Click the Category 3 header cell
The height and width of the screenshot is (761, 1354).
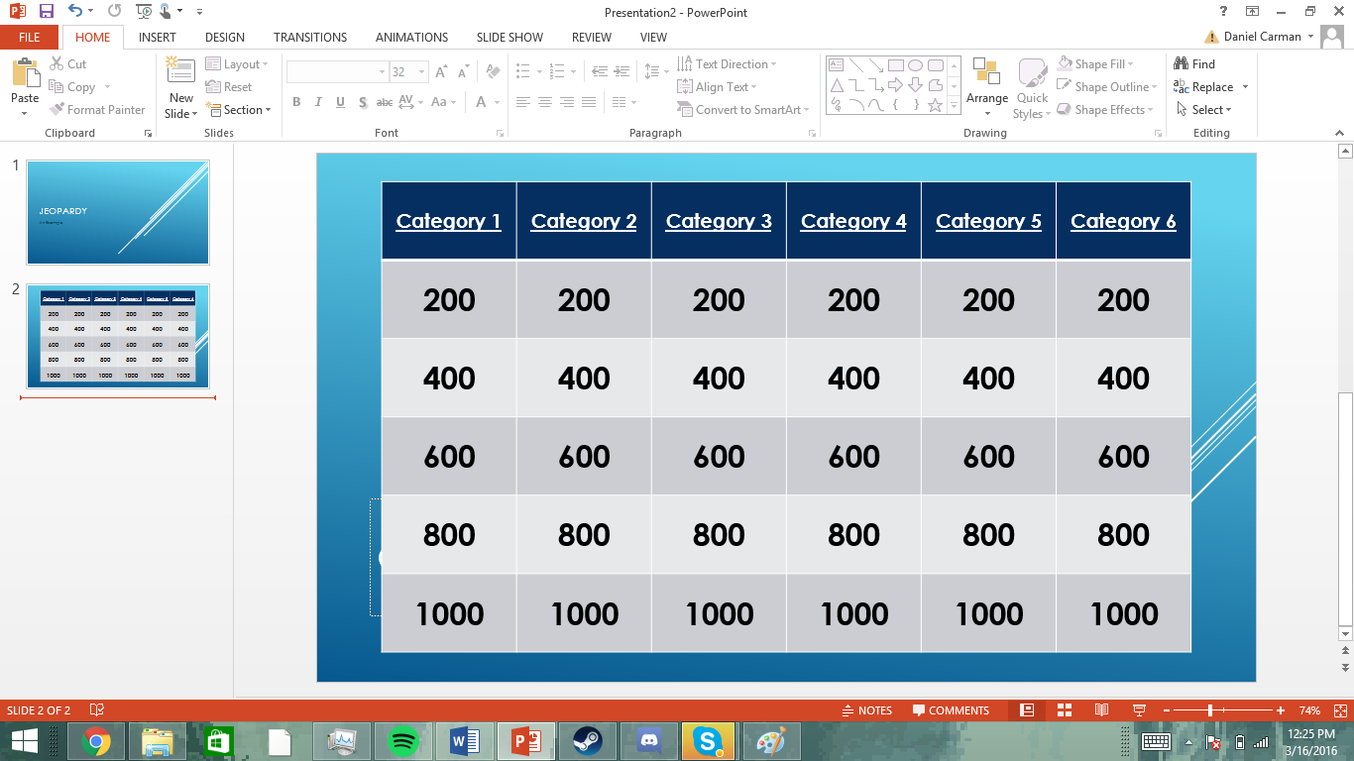(x=719, y=221)
